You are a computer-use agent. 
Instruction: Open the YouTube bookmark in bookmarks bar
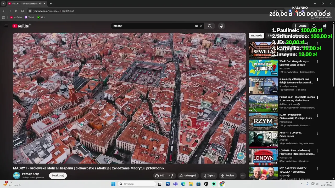pyautogui.click(x=16, y=17)
